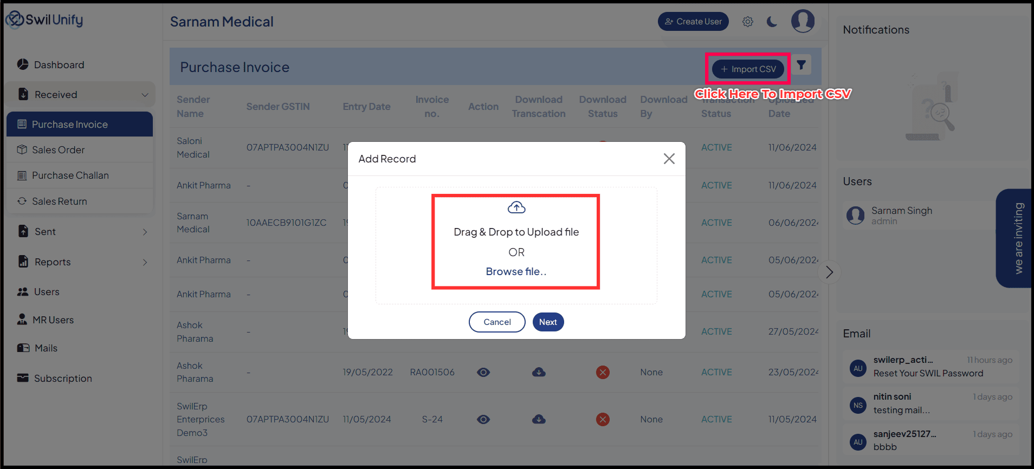Cancel the Add Record dialog
Image resolution: width=1034 pixels, height=469 pixels.
point(497,322)
